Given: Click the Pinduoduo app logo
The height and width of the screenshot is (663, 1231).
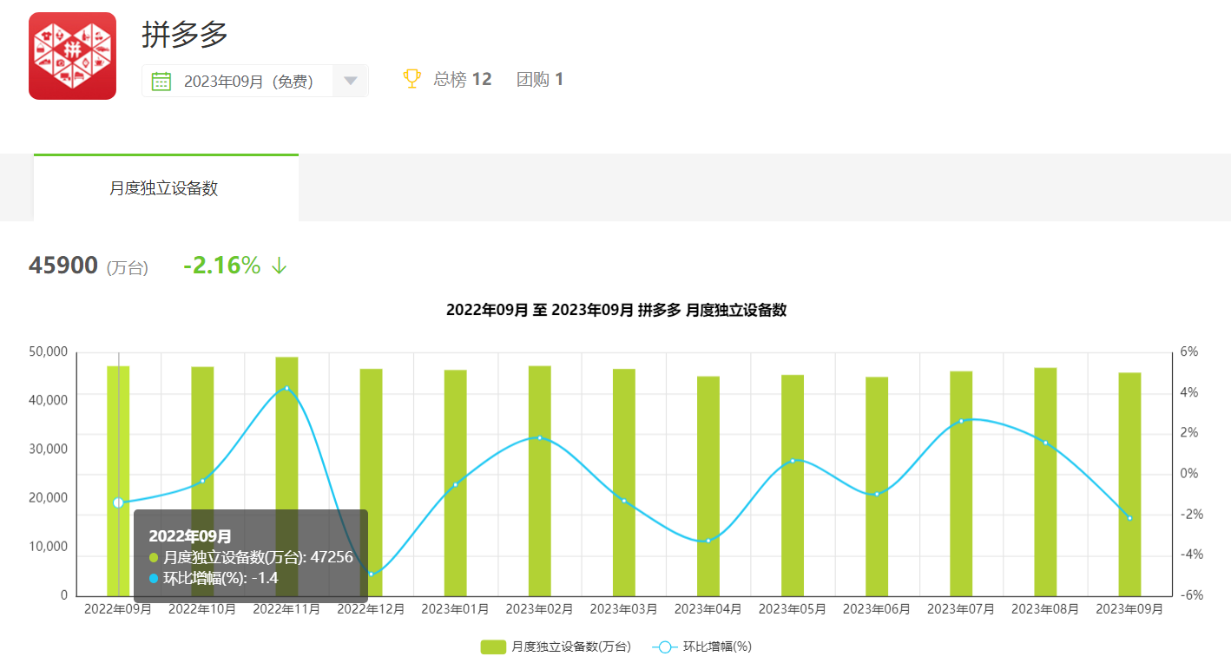Looking at the screenshot, I should (72, 56).
